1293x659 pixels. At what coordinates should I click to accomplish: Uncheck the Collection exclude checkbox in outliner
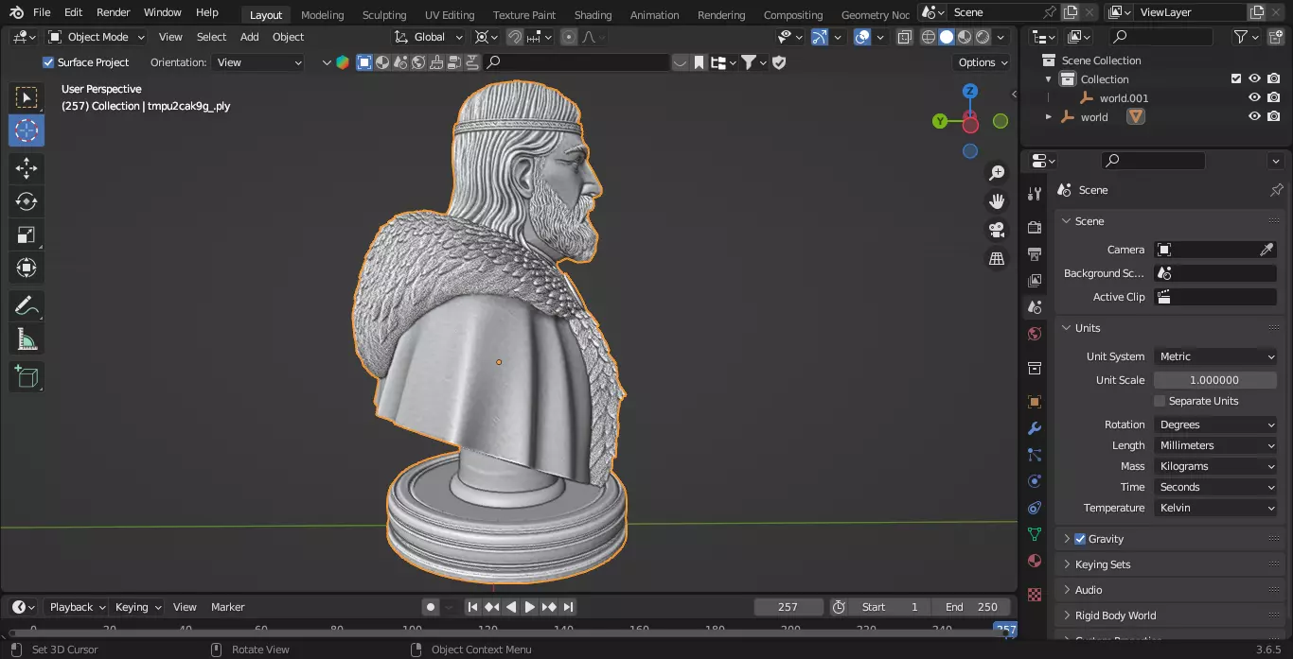click(x=1235, y=79)
